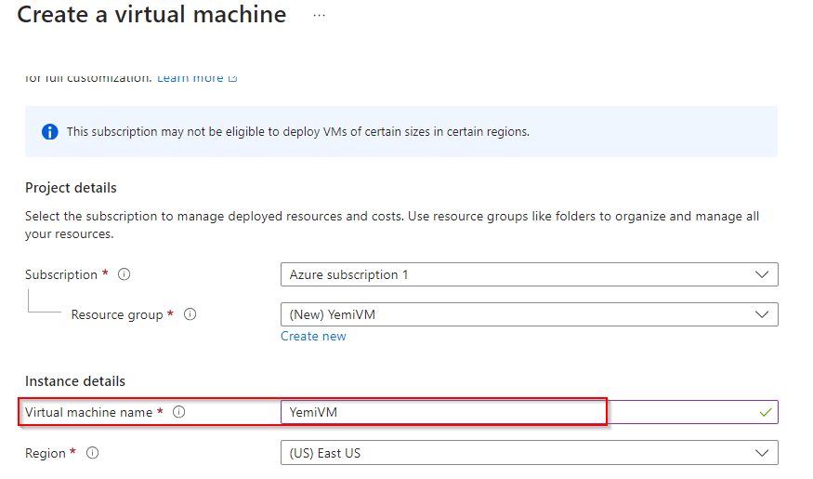813x479 pixels.
Task: Open the more options ellipsis beside page title
Action: tap(319, 16)
